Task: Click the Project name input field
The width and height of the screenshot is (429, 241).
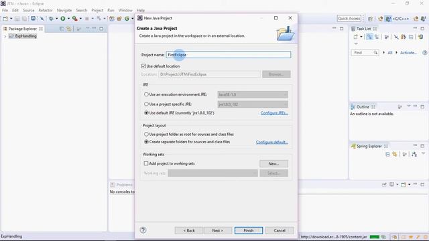Action: click(x=228, y=55)
